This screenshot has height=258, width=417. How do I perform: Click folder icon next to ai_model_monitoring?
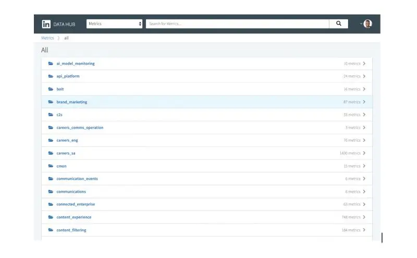(51, 64)
